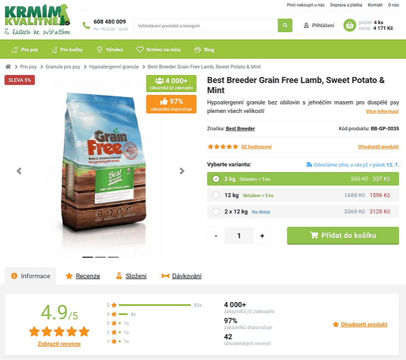406x360 pixels.
Task: Show previous product image arrow
Action: pyautogui.click(x=19, y=171)
